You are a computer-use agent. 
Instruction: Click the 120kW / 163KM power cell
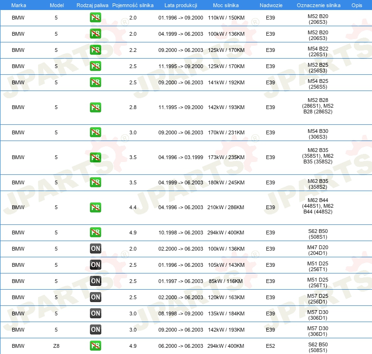point(226,297)
